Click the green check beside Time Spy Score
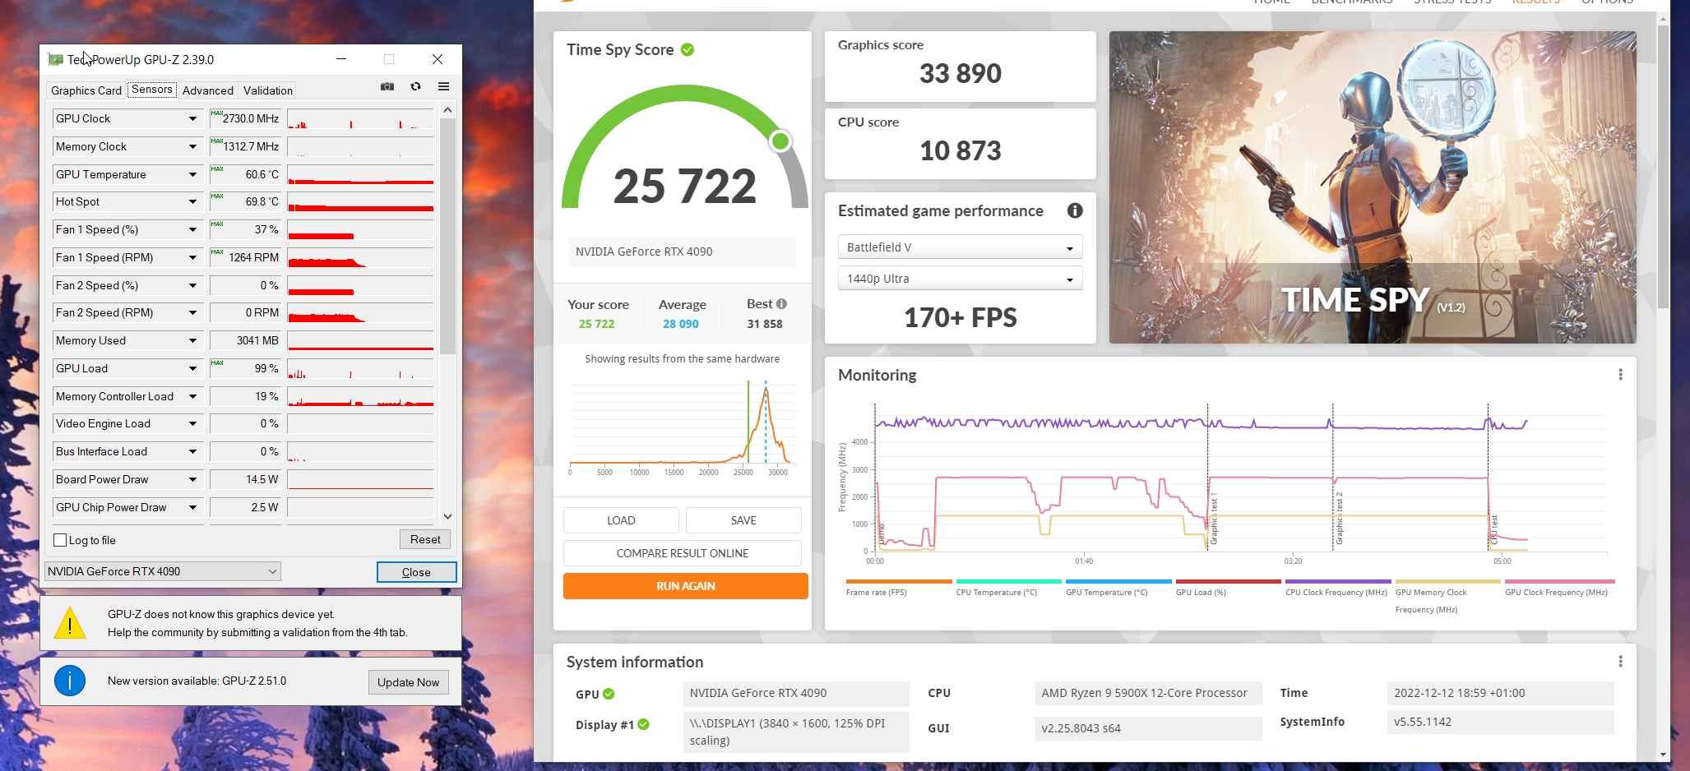Image resolution: width=1690 pixels, height=771 pixels. point(688,49)
